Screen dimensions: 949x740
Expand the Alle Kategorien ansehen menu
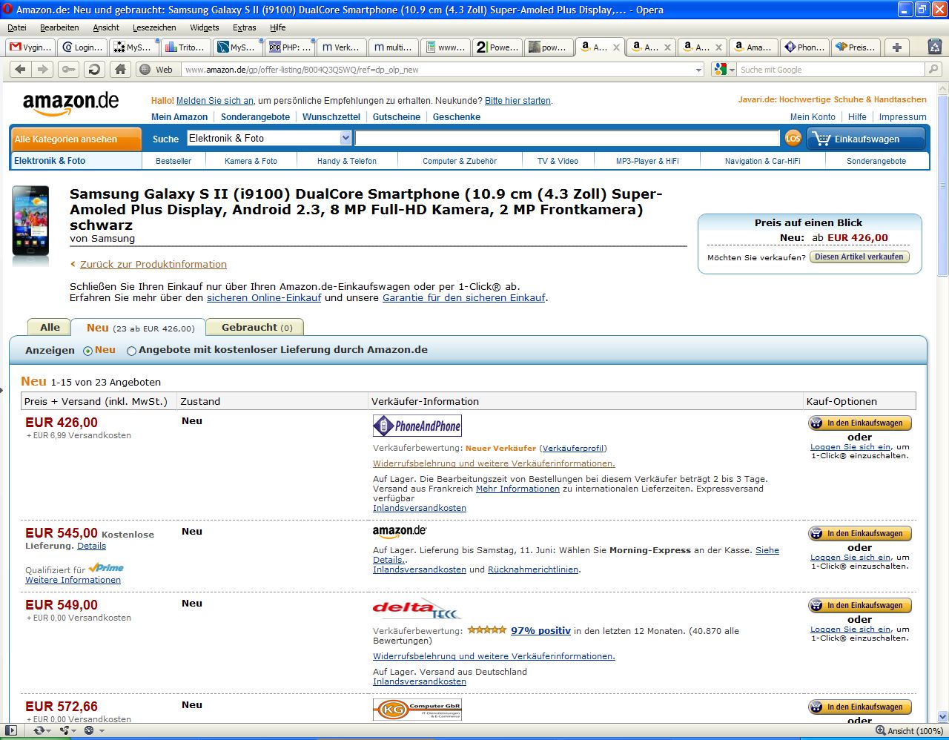[x=76, y=139]
